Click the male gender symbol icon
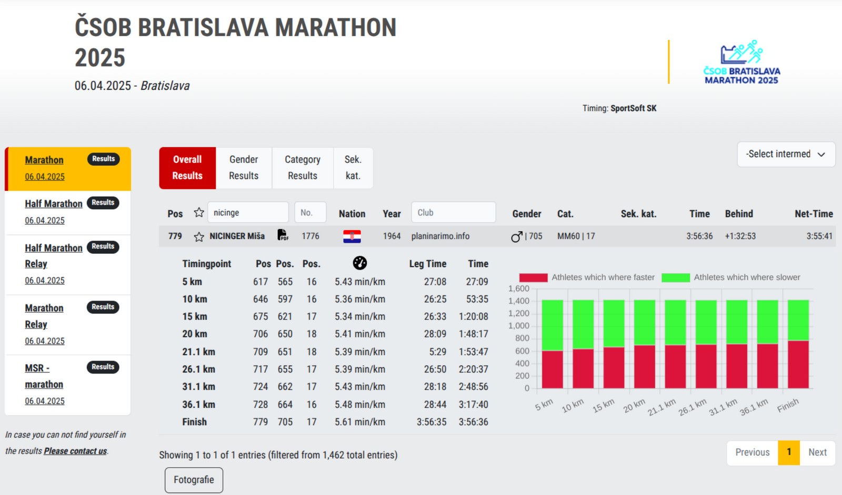Screen dimensions: 842x495 517,236
